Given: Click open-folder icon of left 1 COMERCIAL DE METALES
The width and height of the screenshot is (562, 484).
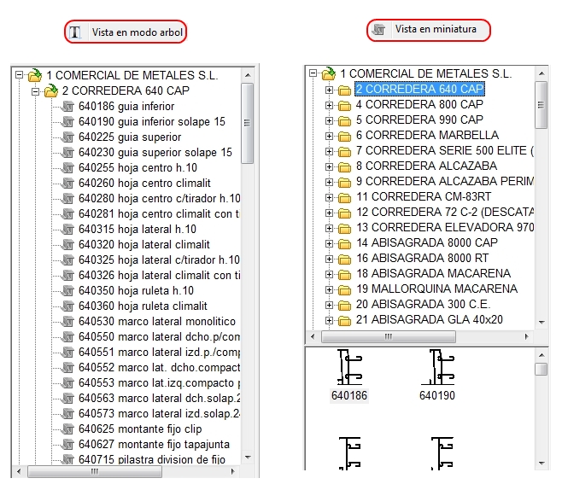Looking at the screenshot, I should click(35, 75).
